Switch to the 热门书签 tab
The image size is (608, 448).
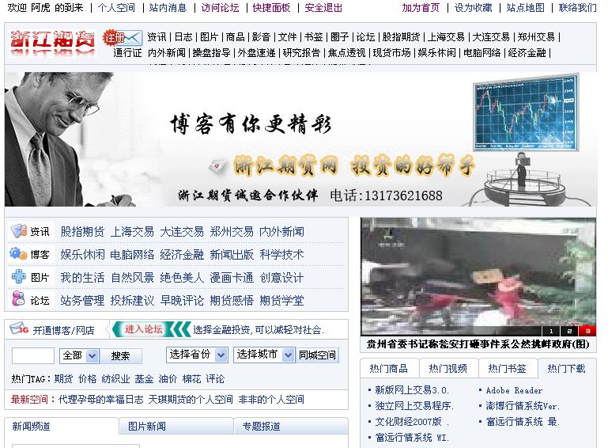point(507,368)
